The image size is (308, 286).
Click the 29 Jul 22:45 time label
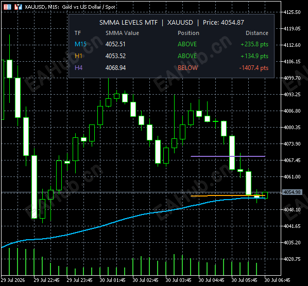[46, 280]
